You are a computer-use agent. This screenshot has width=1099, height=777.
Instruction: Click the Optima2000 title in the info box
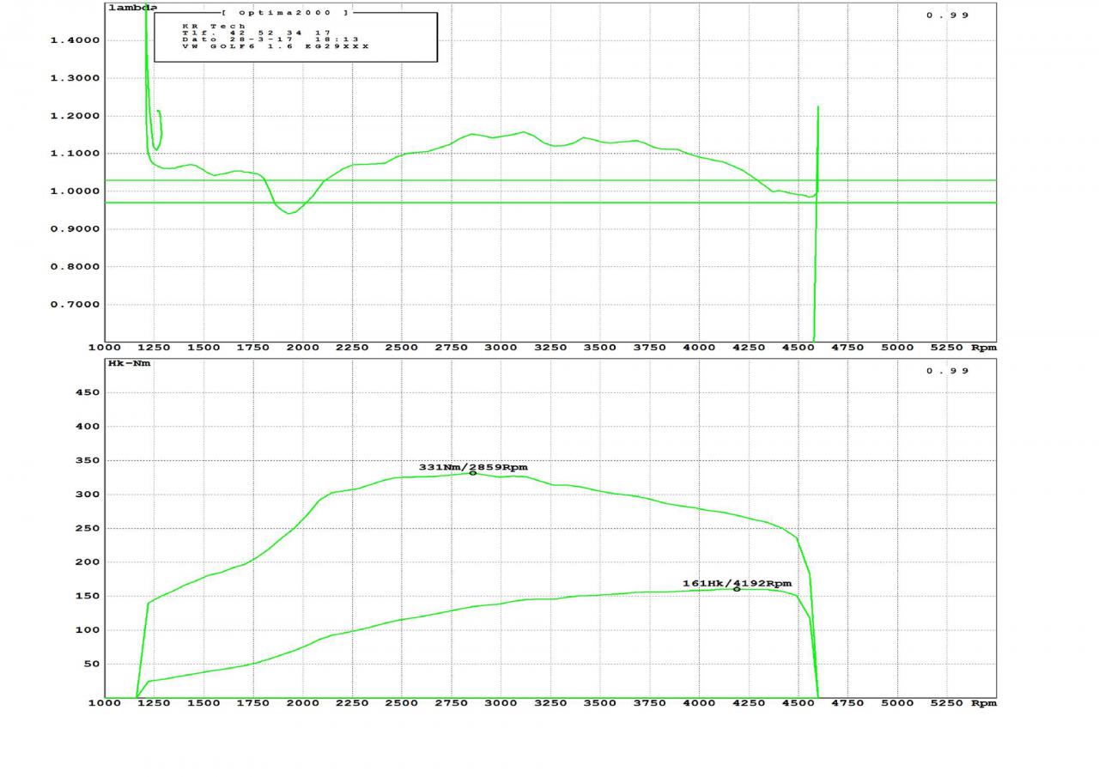286,13
